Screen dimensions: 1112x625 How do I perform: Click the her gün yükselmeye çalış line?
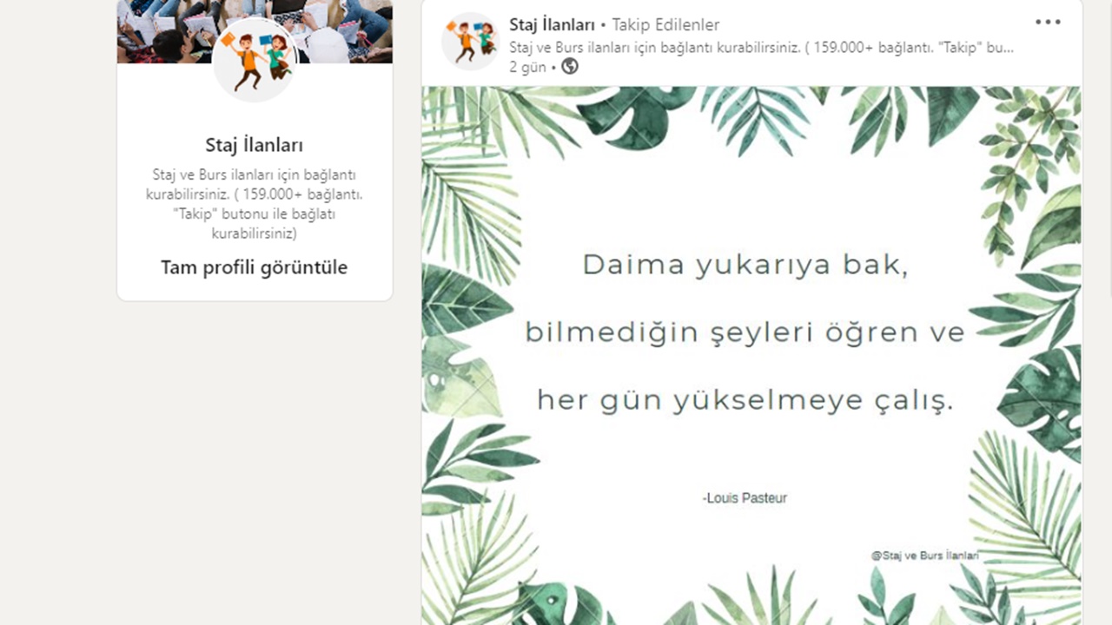click(x=745, y=400)
